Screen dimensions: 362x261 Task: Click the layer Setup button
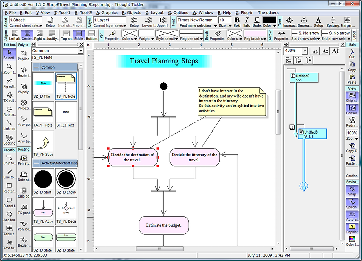(134, 22)
